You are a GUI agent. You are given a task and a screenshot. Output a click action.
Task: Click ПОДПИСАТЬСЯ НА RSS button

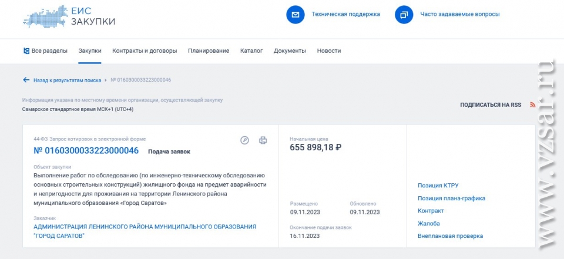point(491,105)
